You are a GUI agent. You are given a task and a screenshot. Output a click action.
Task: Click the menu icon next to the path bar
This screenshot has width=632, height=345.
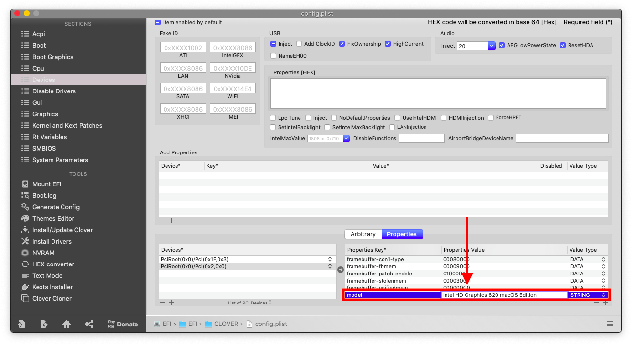(610, 324)
